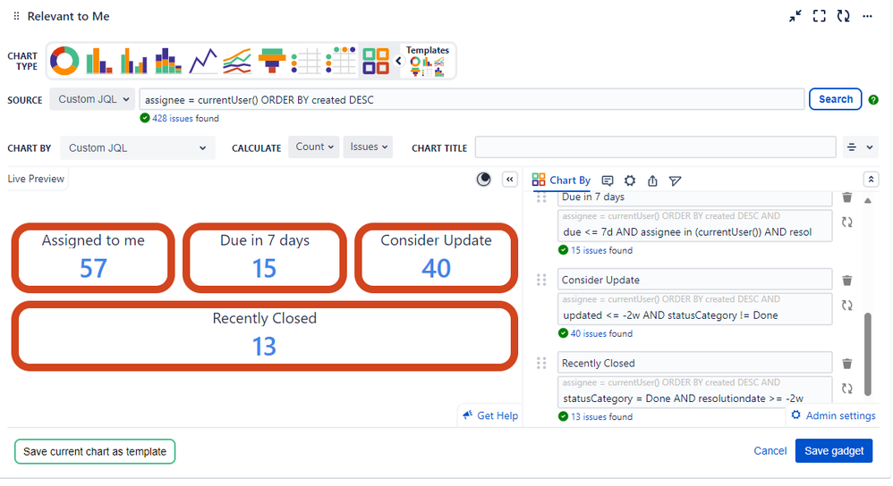Image resolution: width=893 pixels, height=486 pixels.
Task: Minimize the Relevant to Me gadget
Action: point(795,16)
